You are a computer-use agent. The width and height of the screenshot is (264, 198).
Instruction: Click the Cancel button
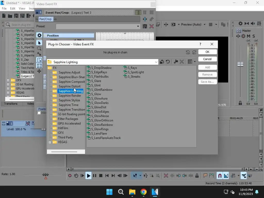(208, 59)
